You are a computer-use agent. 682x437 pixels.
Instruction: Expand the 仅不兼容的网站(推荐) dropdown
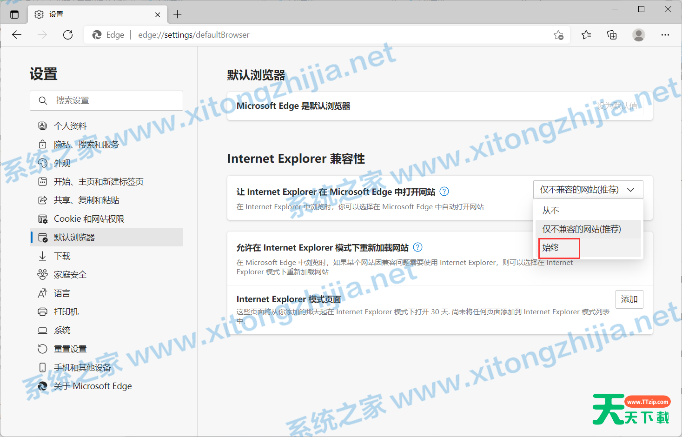coord(588,190)
